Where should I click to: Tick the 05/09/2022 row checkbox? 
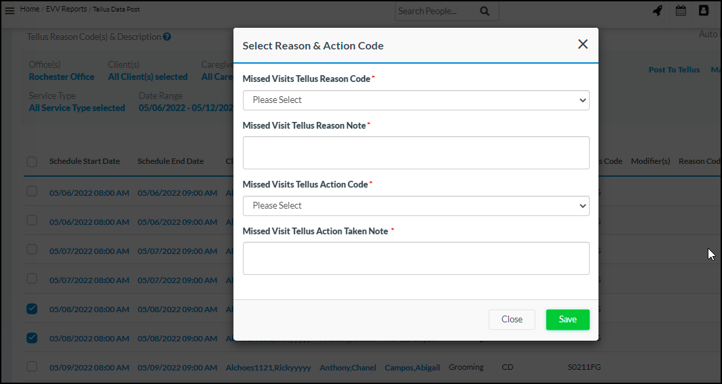coord(32,366)
